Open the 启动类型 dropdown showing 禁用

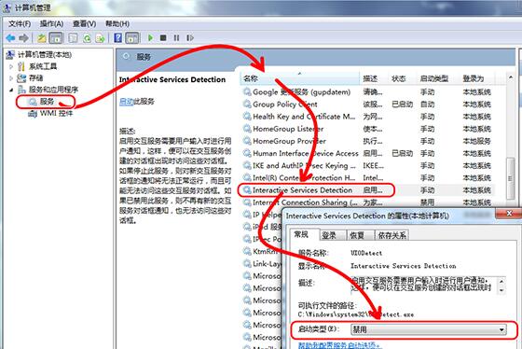[429, 329]
